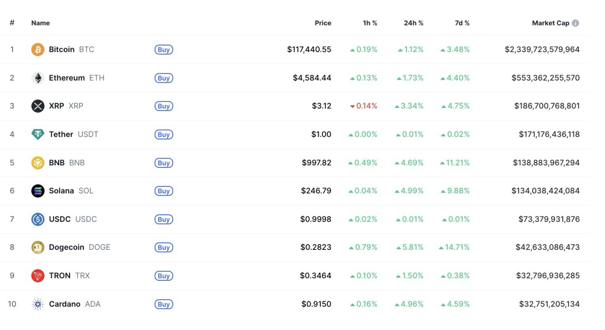Image resolution: width=605 pixels, height=330 pixels.
Task: Sort by 7d % column header
Action: pos(462,23)
